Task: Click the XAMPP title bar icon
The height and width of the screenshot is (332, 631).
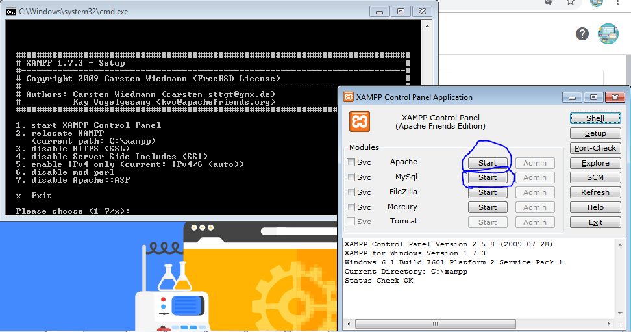Action: (349, 97)
